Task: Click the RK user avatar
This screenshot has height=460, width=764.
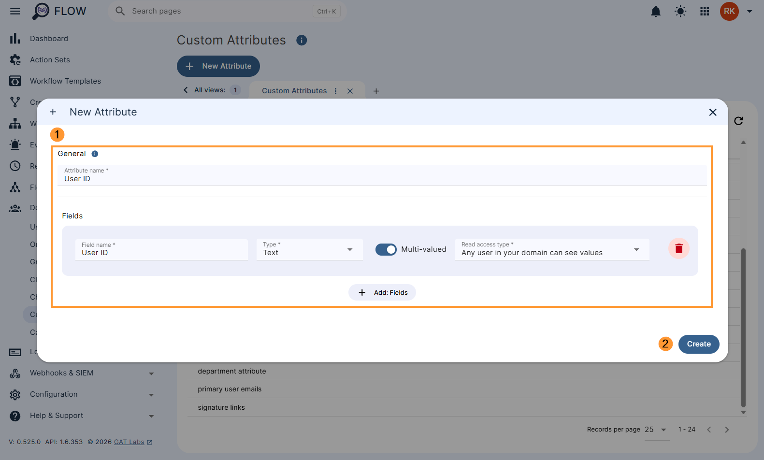Action: pos(729,11)
